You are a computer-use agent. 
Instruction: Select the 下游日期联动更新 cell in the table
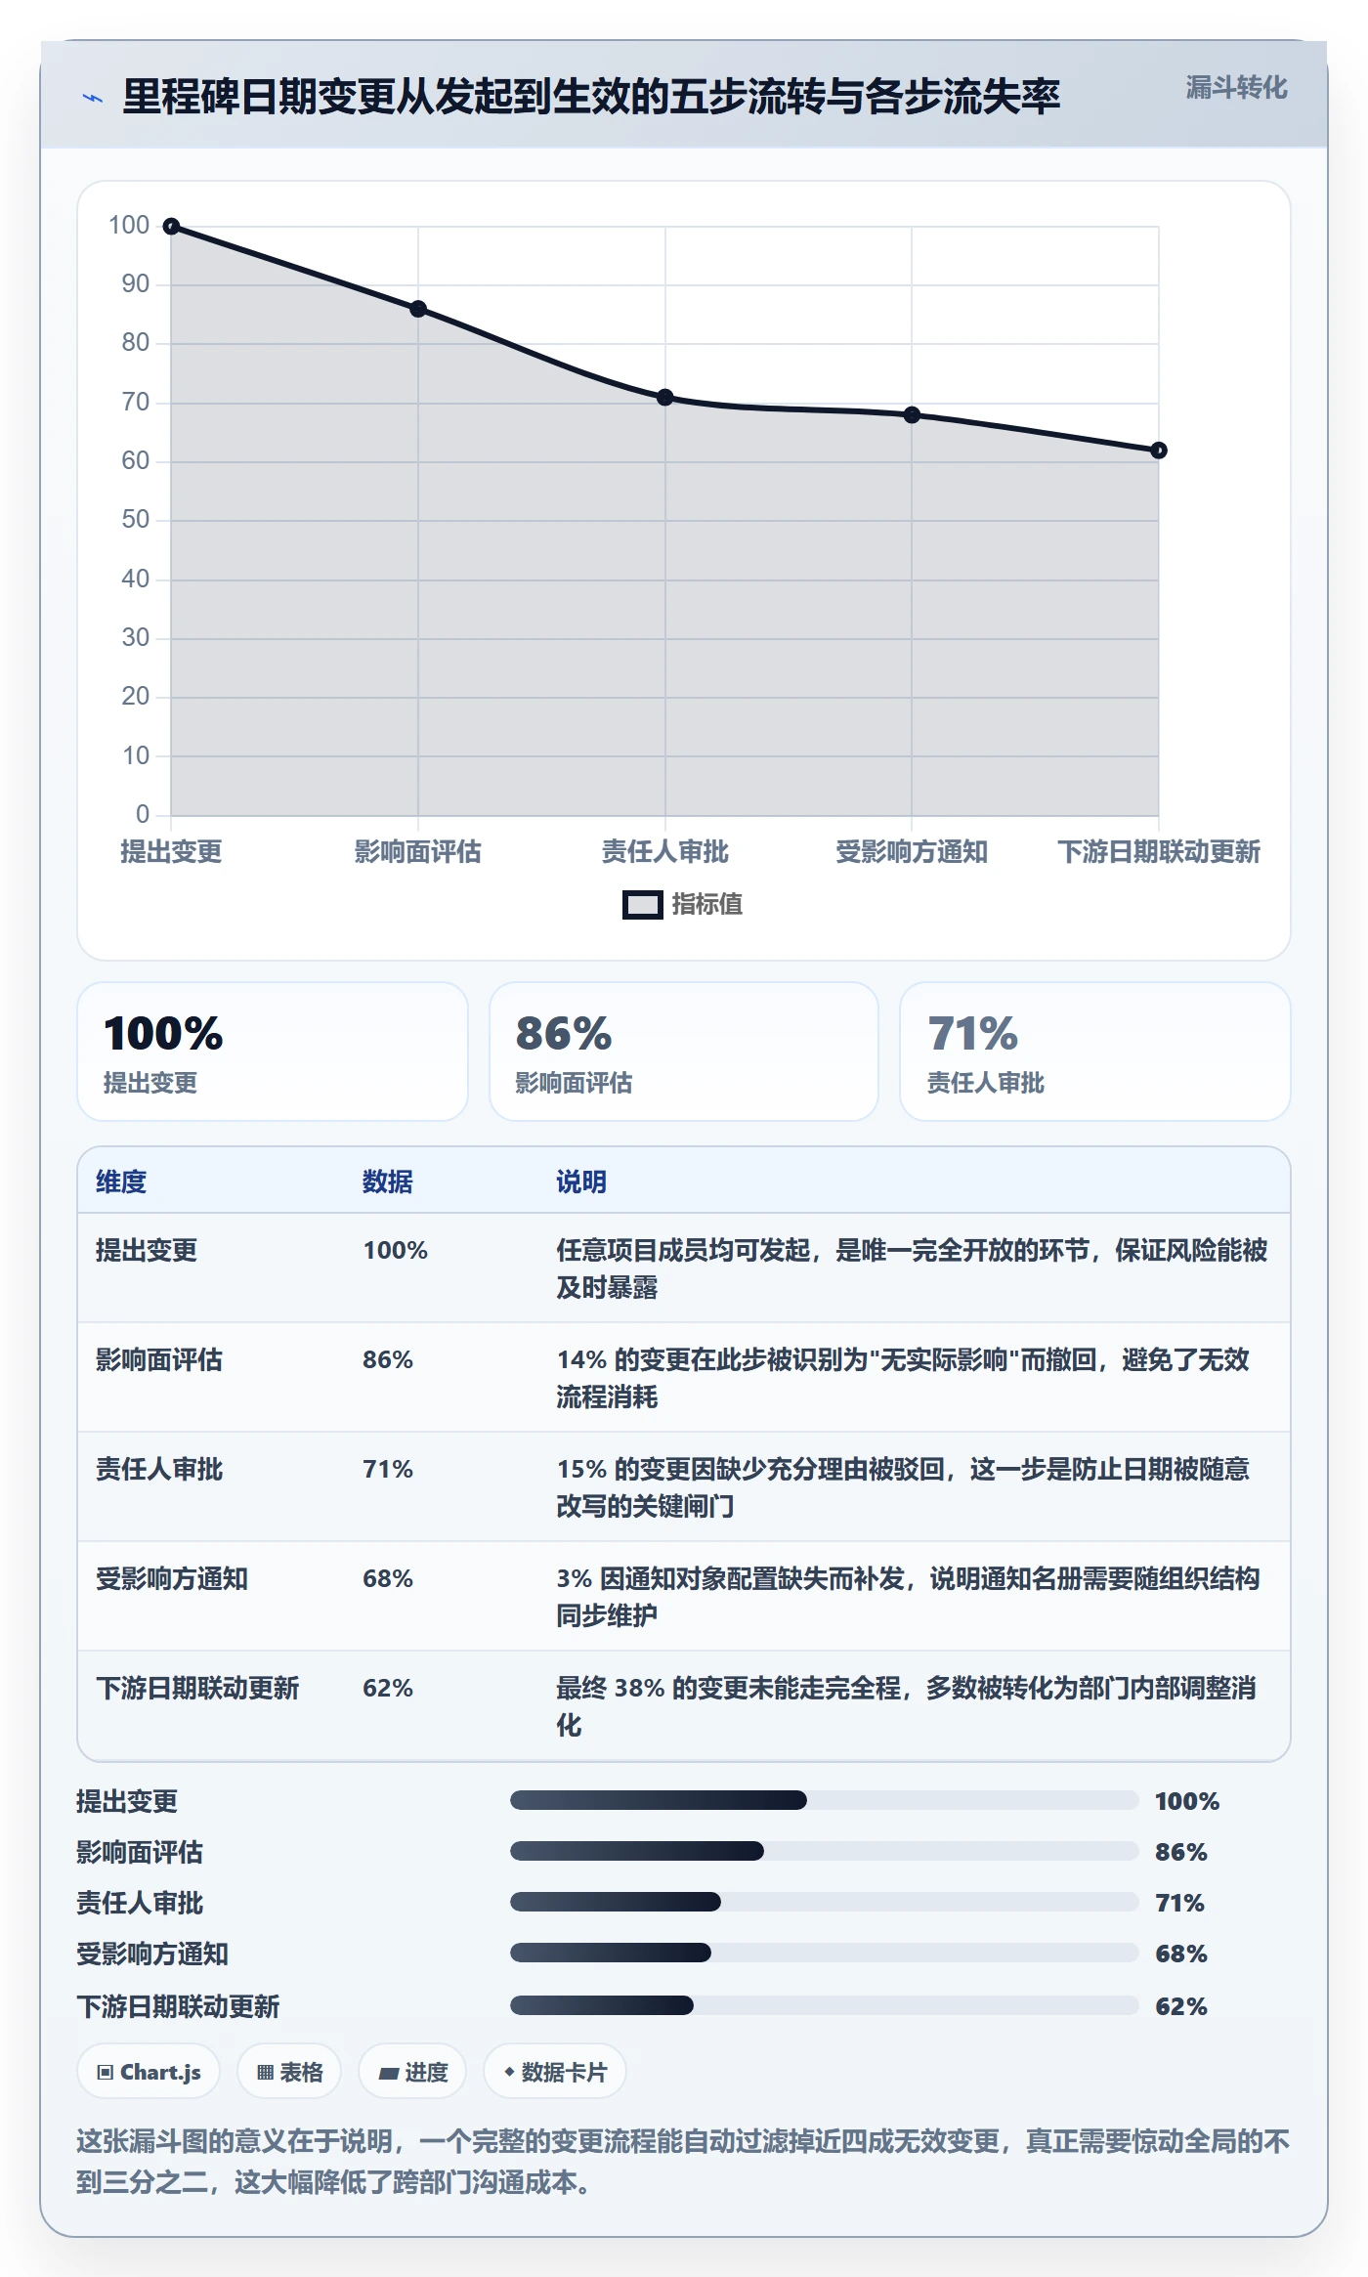point(197,1688)
